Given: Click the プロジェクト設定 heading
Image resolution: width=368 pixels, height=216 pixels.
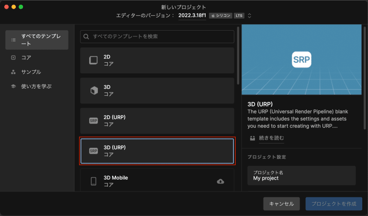Looking at the screenshot, I should [266, 157].
